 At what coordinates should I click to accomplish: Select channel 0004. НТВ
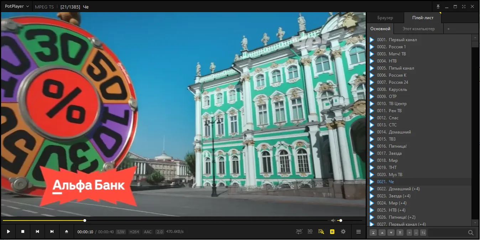[419, 61]
